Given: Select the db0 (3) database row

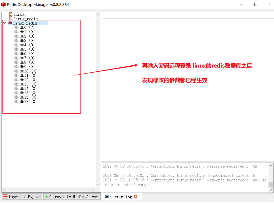Looking at the screenshot, I should coord(27,27).
